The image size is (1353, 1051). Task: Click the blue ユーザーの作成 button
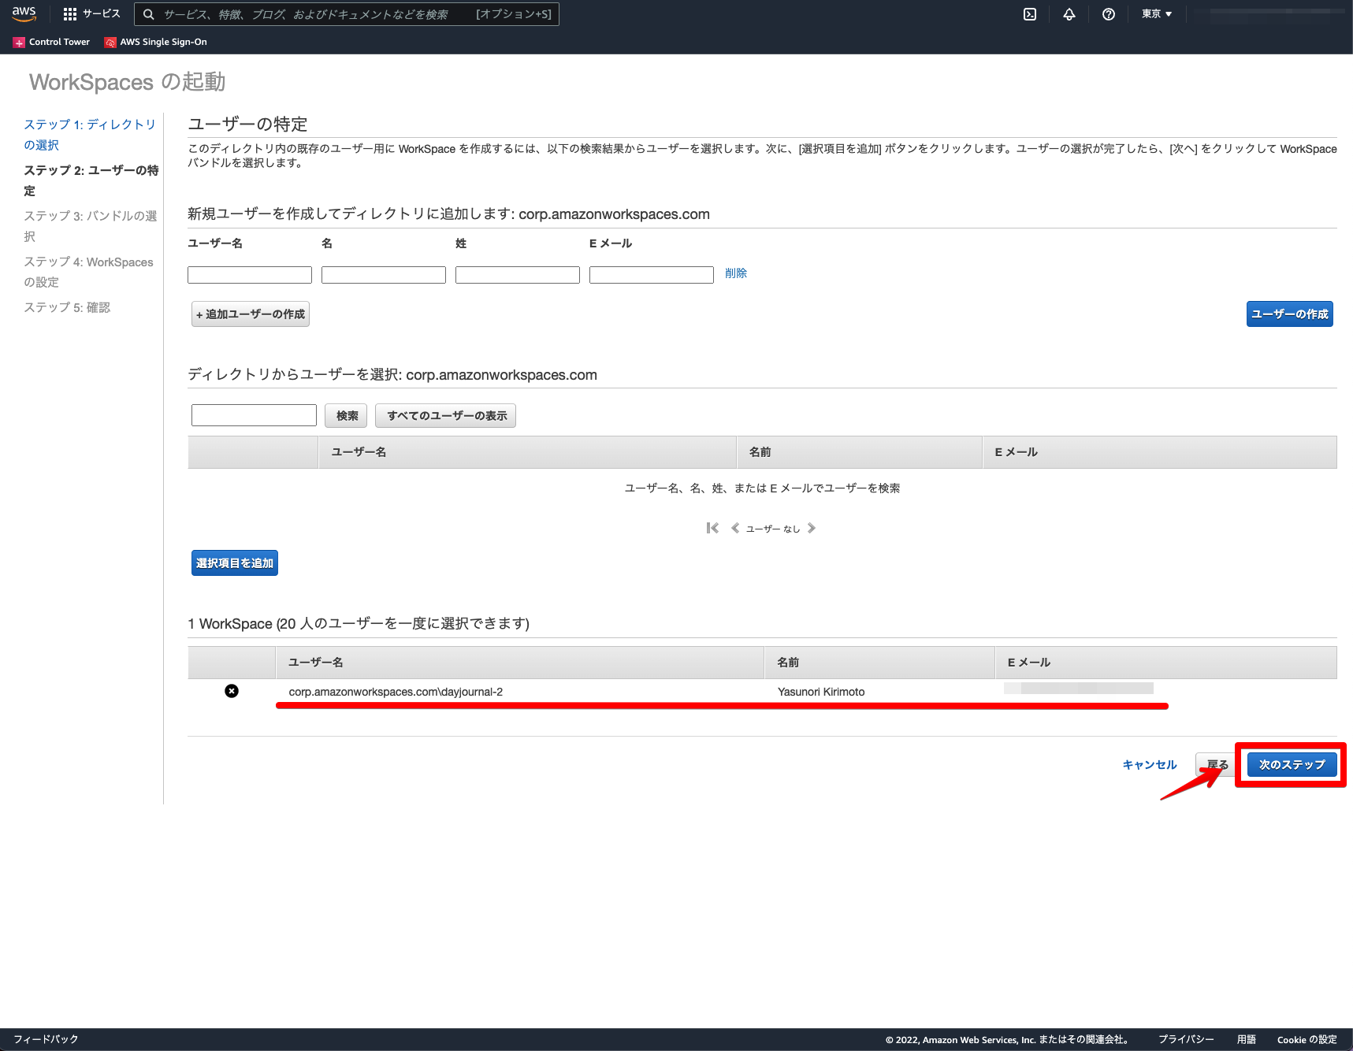1290,314
